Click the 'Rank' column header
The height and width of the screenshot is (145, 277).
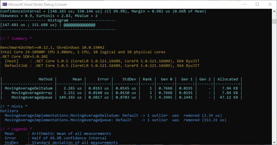point(147,79)
